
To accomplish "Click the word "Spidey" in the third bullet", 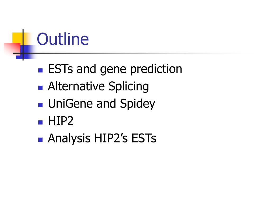I will click(138, 104).
